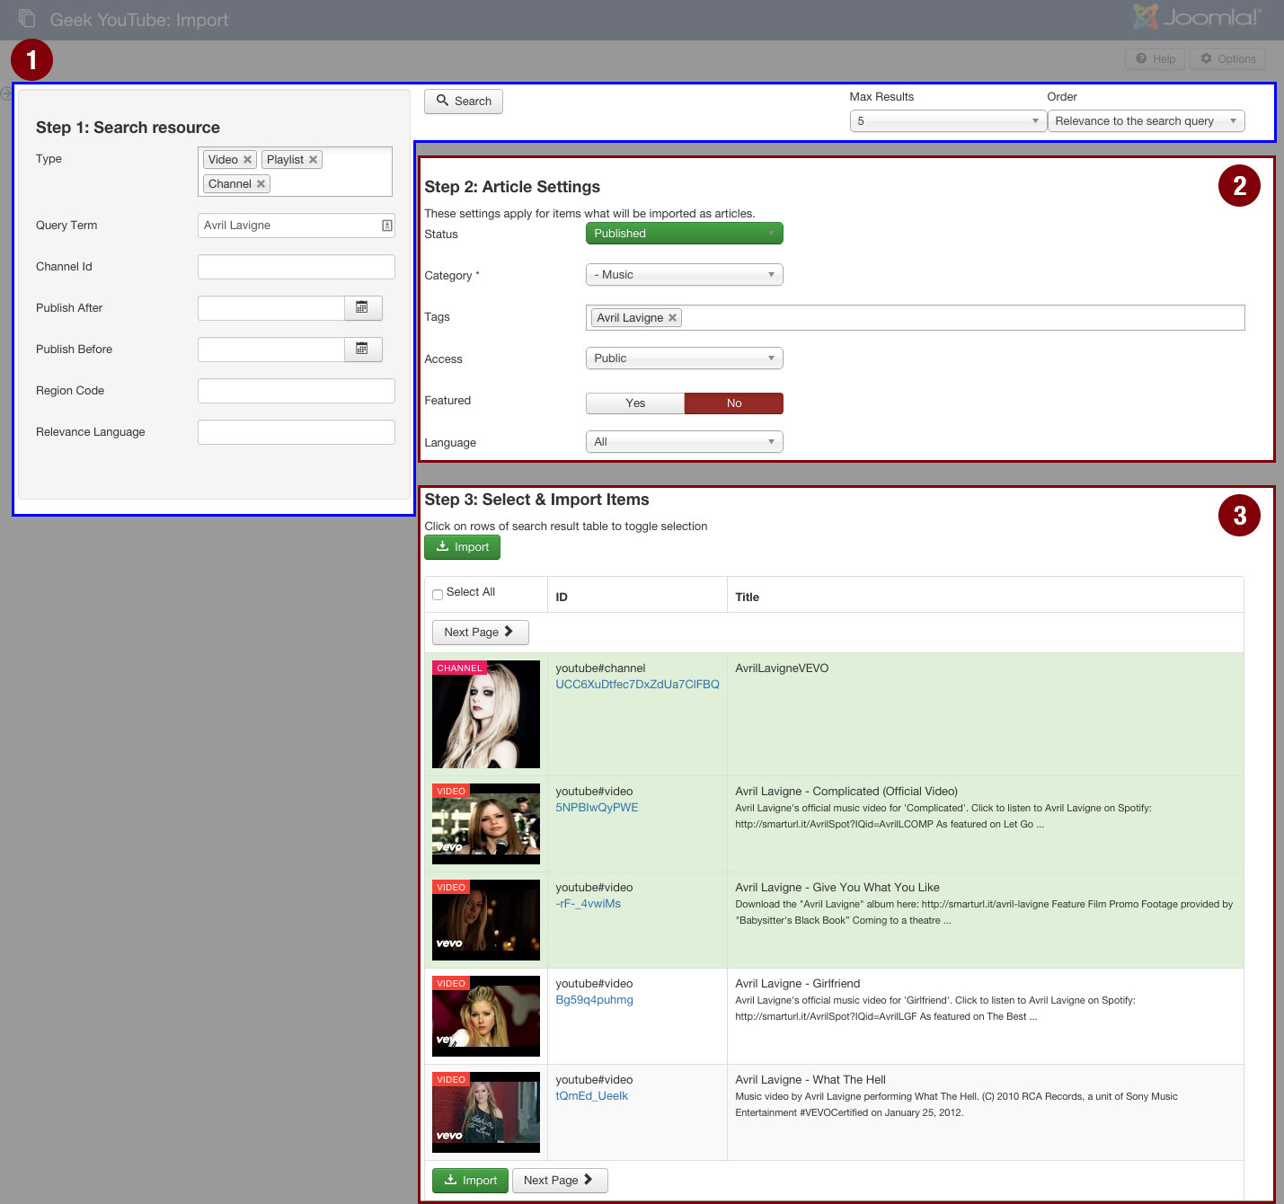The image size is (1284, 1204).
Task: Click the Publish Before date field
Action: click(x=271, y=350)
